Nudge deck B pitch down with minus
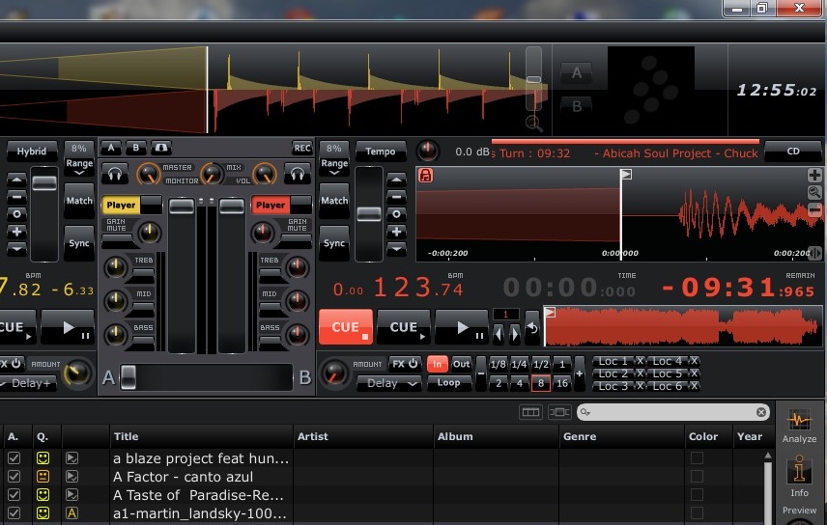 (x=396, y=197)
